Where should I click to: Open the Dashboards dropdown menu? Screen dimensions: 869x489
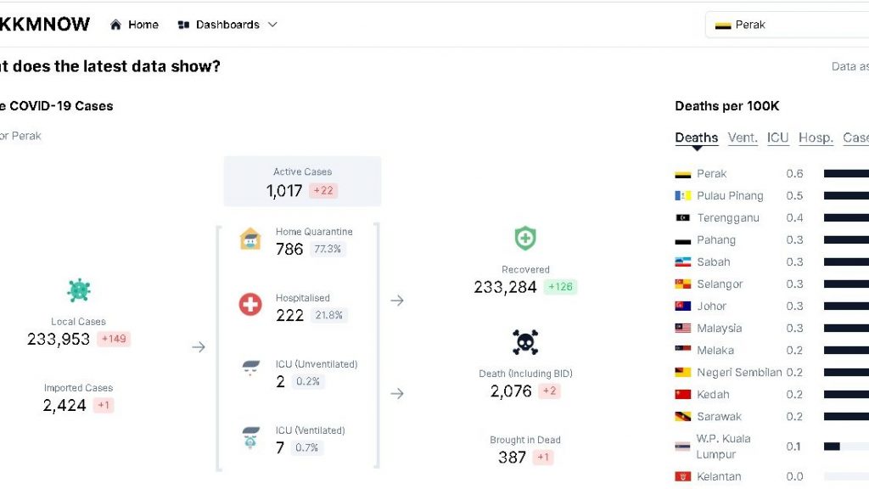coord(227,25)
